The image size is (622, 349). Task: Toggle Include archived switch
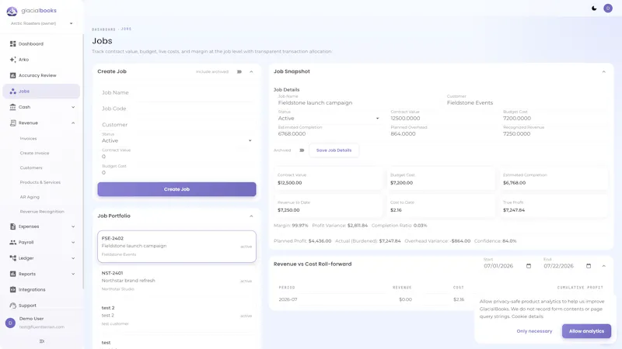coord(239,71)
